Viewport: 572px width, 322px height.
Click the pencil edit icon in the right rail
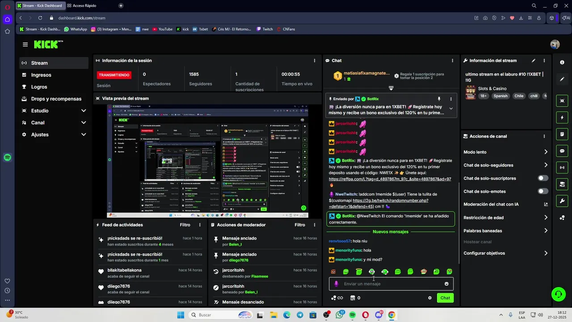[x=562, y=79]
